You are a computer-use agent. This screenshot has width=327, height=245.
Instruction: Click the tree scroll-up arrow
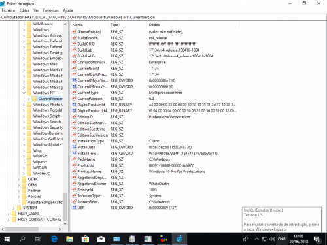pos(65,24)
